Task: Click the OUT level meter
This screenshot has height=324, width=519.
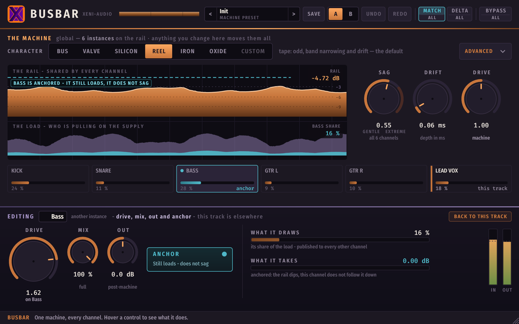Action: 507,257
